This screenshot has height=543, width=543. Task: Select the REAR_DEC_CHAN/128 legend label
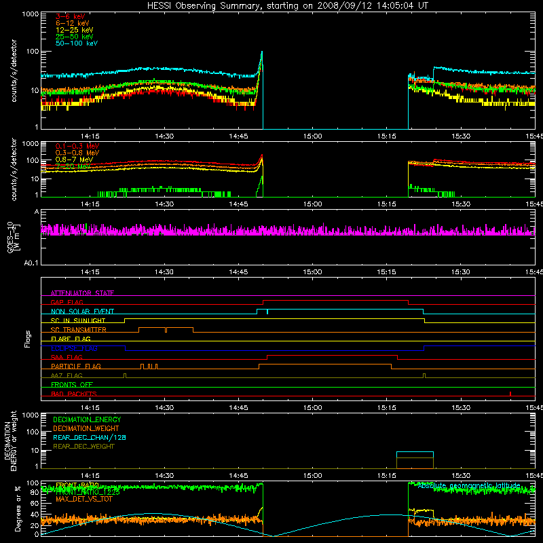[x=90, y=437]
